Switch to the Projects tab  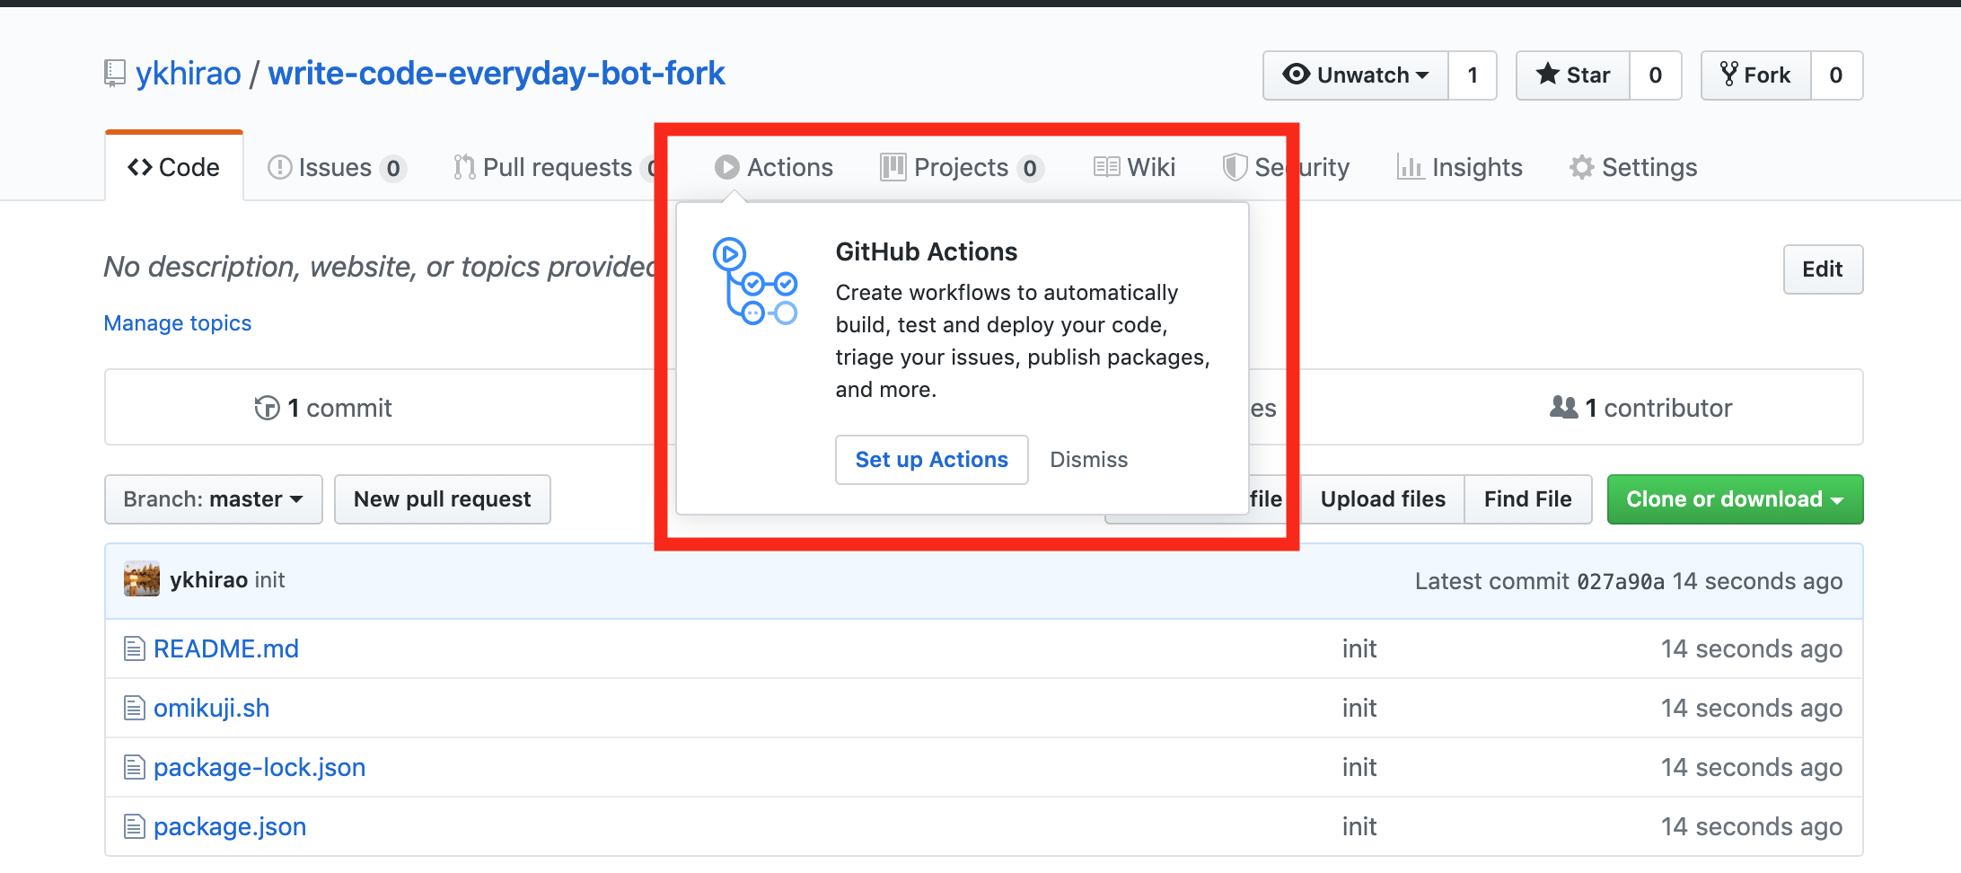click(x=962, y=167)
